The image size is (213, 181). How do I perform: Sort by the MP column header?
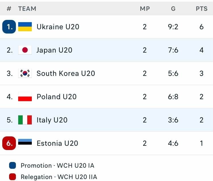145,9
